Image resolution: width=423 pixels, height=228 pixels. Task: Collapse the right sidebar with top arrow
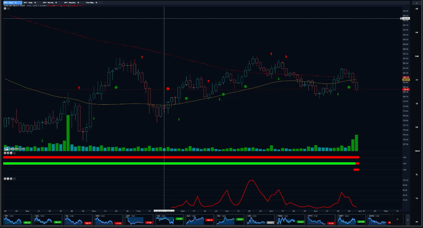point(416,2)
